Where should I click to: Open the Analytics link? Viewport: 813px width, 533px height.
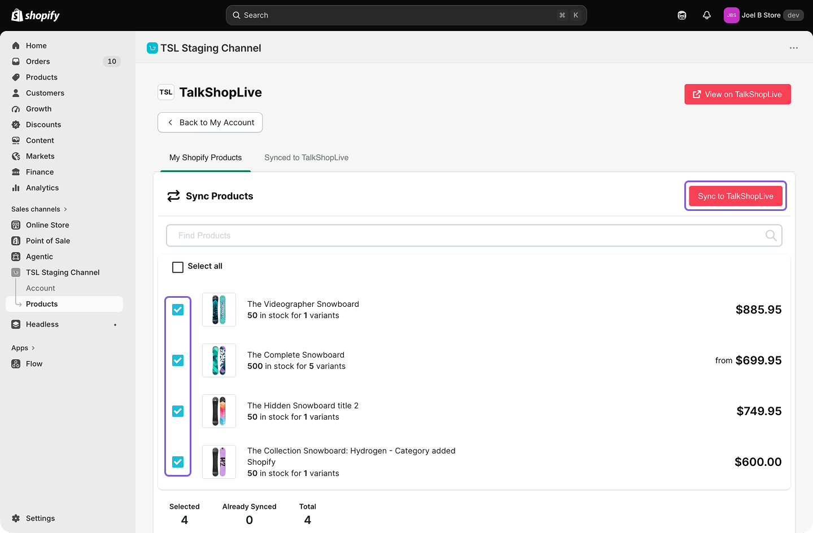tap(42, 188)
